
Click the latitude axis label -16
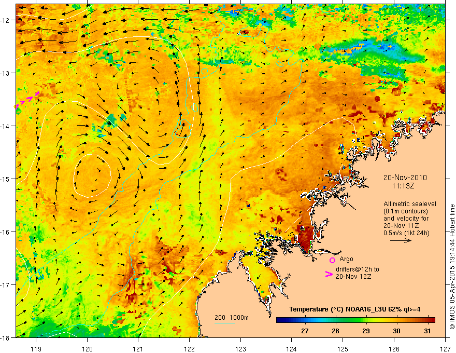tap(5, 232)
